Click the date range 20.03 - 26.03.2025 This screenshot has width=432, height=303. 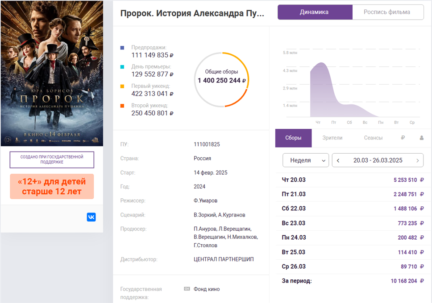(378, 160)
